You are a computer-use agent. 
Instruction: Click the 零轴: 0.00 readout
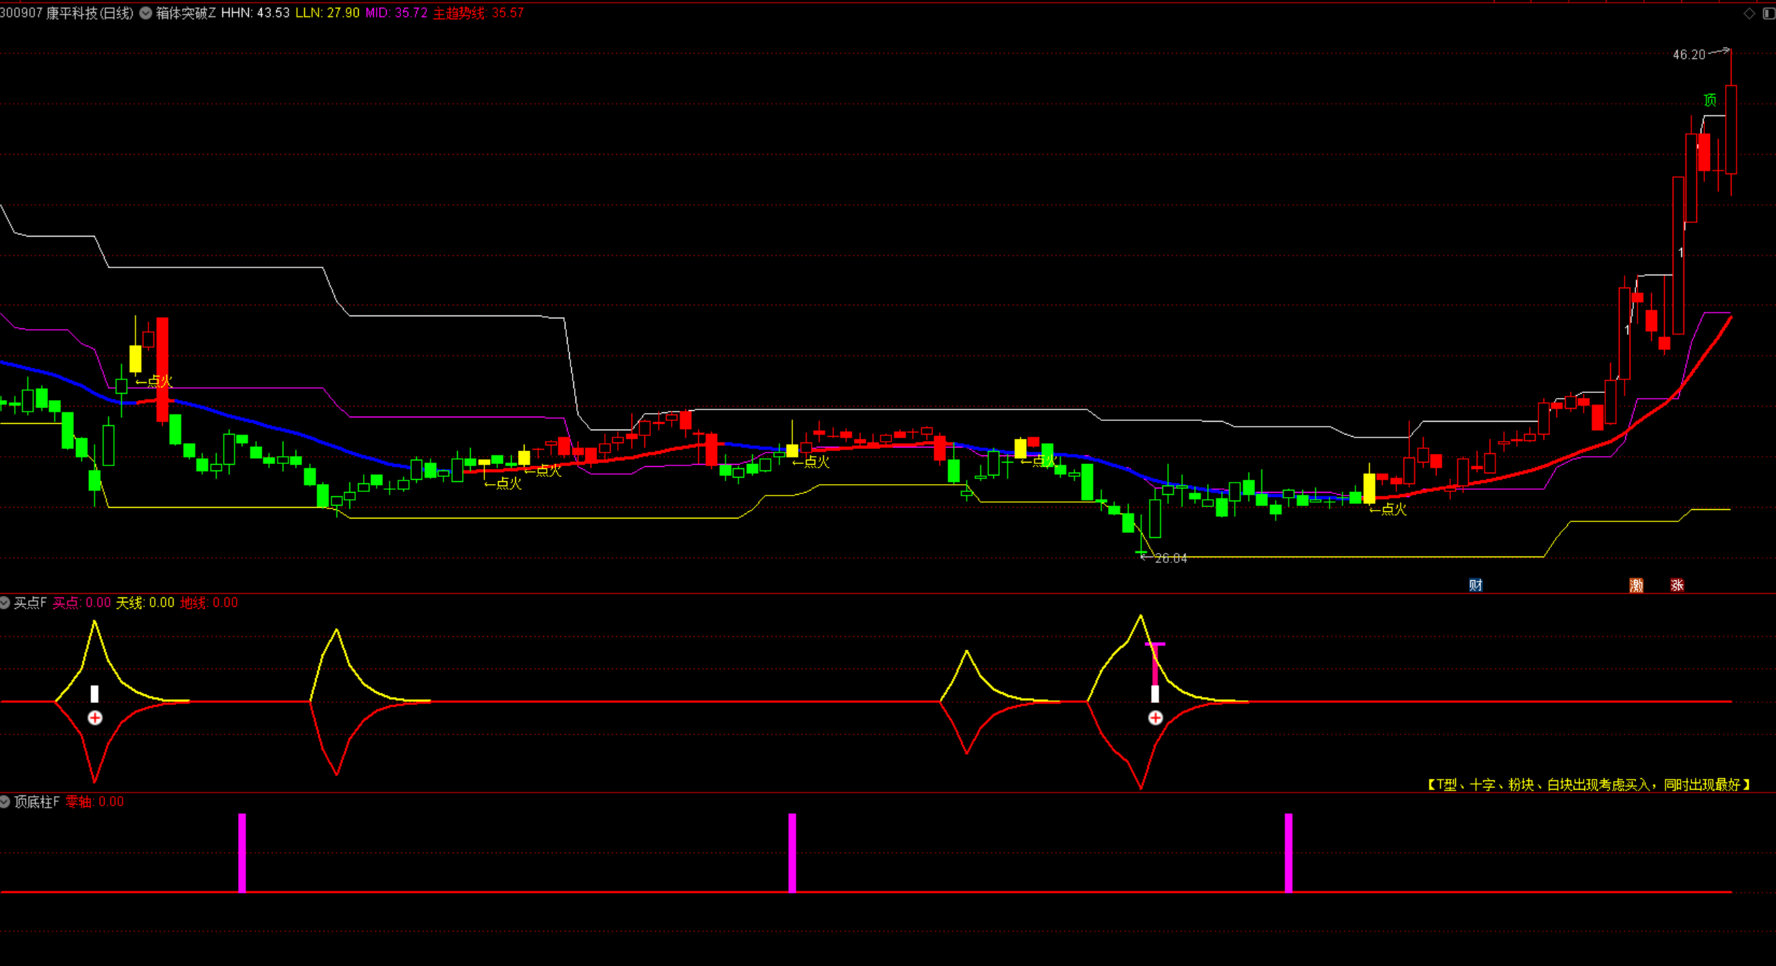pos(95,801)
